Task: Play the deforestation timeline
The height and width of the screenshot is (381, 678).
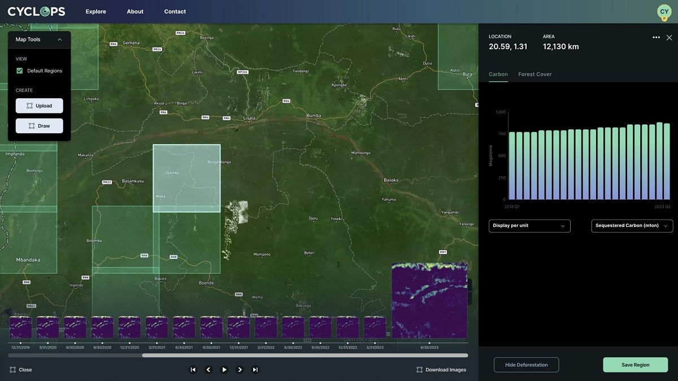Action: [x=224, y=370]
